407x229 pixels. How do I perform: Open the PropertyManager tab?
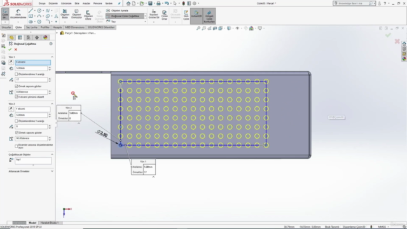(x=20, y=38)
